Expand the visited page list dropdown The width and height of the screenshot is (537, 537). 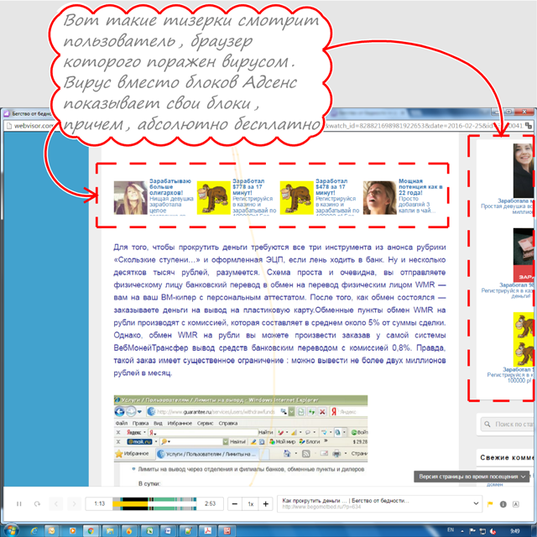pos(475,503)
